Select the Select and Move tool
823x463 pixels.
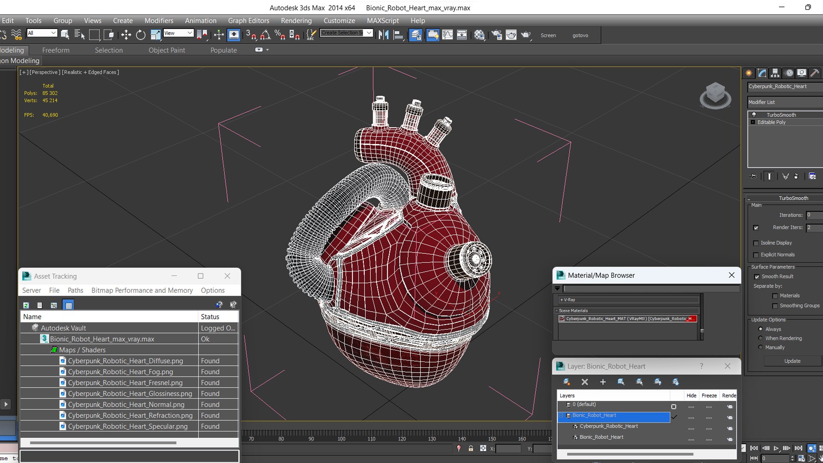click(126, 35)
